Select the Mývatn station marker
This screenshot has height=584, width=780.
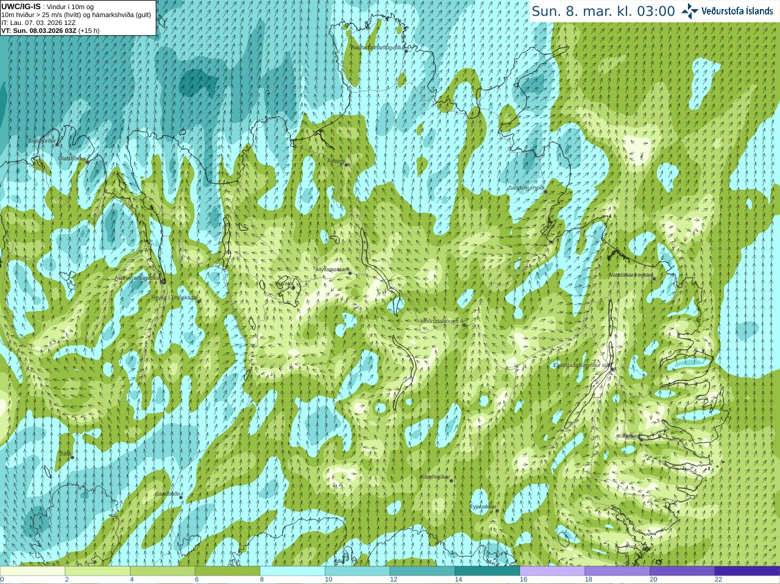[293, 287]
